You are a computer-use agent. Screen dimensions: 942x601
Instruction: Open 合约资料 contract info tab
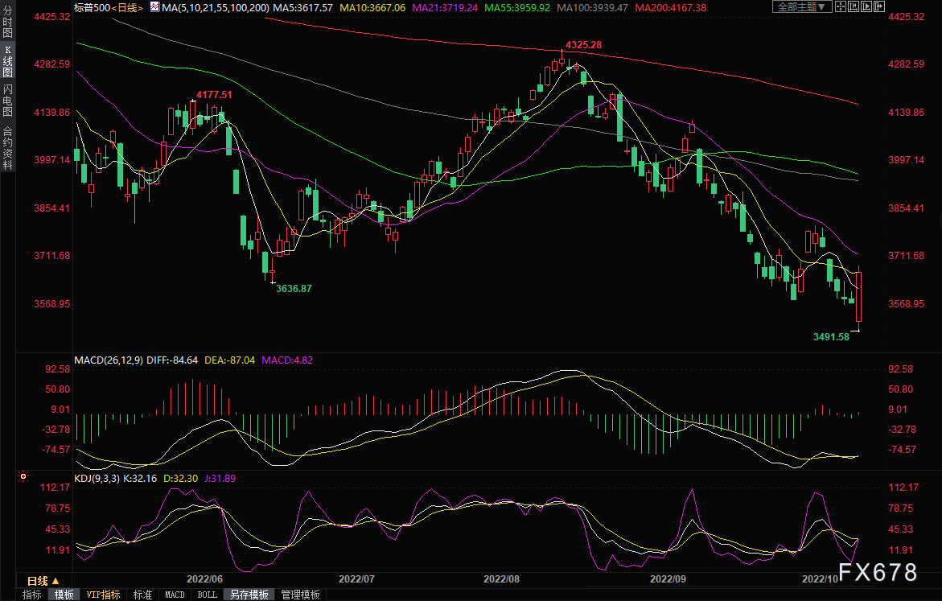[x=7, y=148]
